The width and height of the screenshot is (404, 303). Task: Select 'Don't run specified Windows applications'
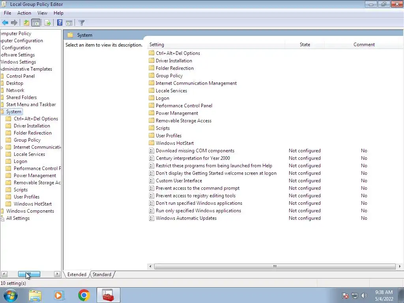point(199,203)
